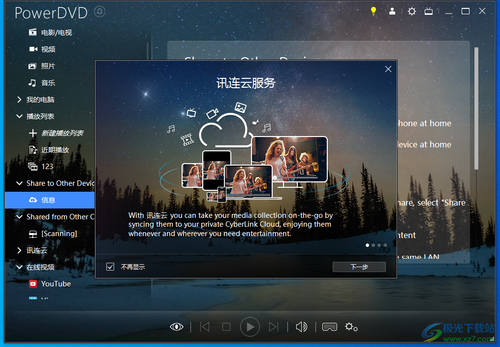Skip to next track
This screenshot has height=347, width=500.
tap(273, 327)
